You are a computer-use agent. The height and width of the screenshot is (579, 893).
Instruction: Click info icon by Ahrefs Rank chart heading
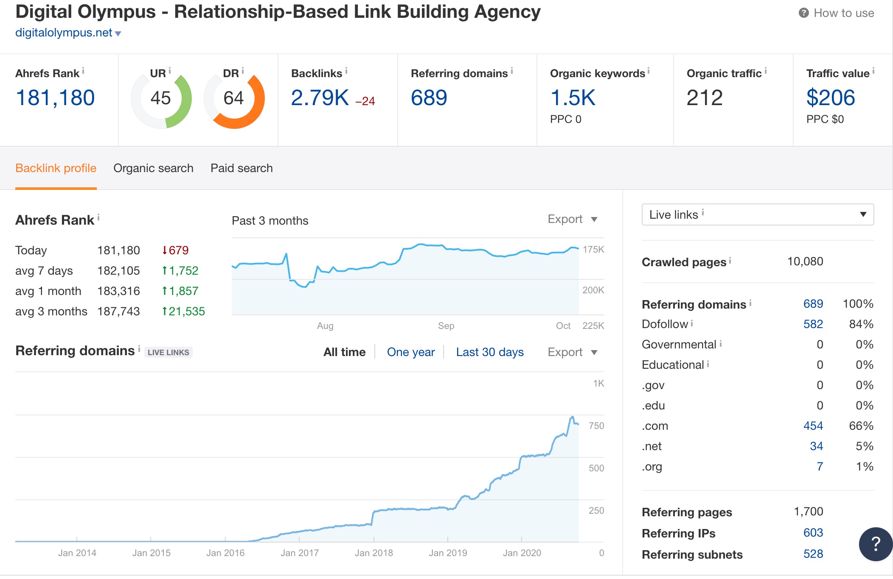(98, 217)
